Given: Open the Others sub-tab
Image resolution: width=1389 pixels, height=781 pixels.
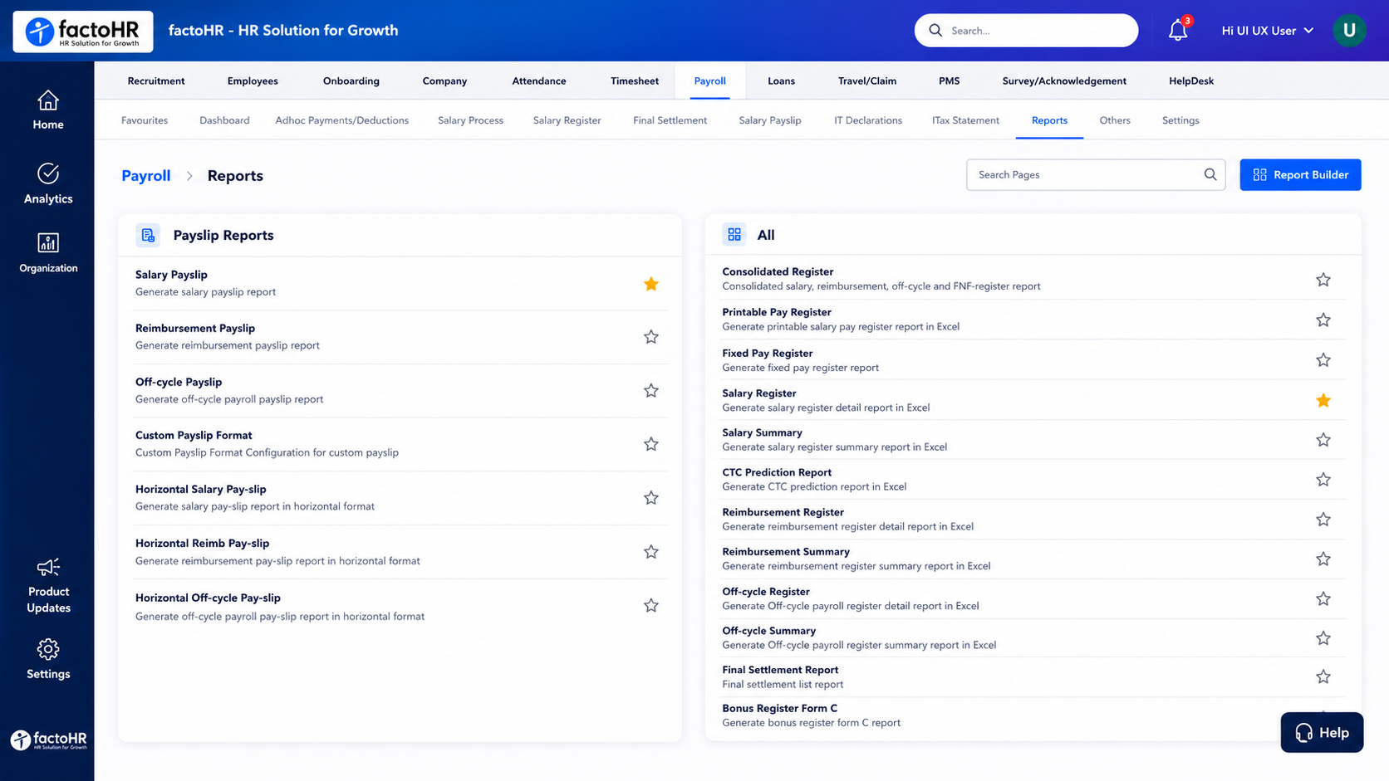Looking at the screenshot, I should click(1115, 120).
